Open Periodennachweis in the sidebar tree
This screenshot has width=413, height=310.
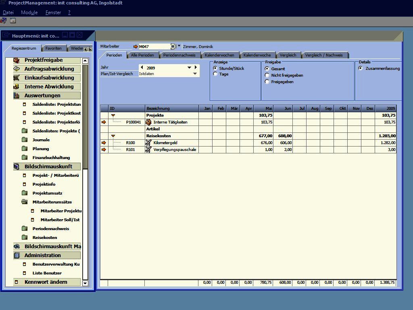[x=50, y=229]
